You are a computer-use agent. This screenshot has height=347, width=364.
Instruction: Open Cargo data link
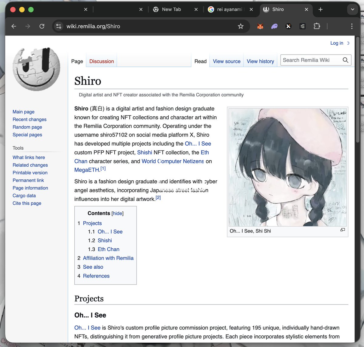click(24, 196)
